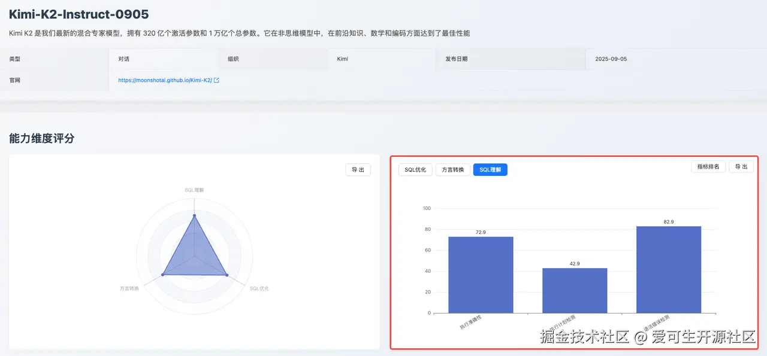Click the Kimi organization value
The width and height of the screenshot is (767, 356).
[x=343, y=59]
